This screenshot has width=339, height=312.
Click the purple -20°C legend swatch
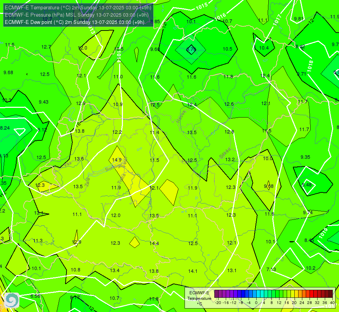[x=216, y=294]
